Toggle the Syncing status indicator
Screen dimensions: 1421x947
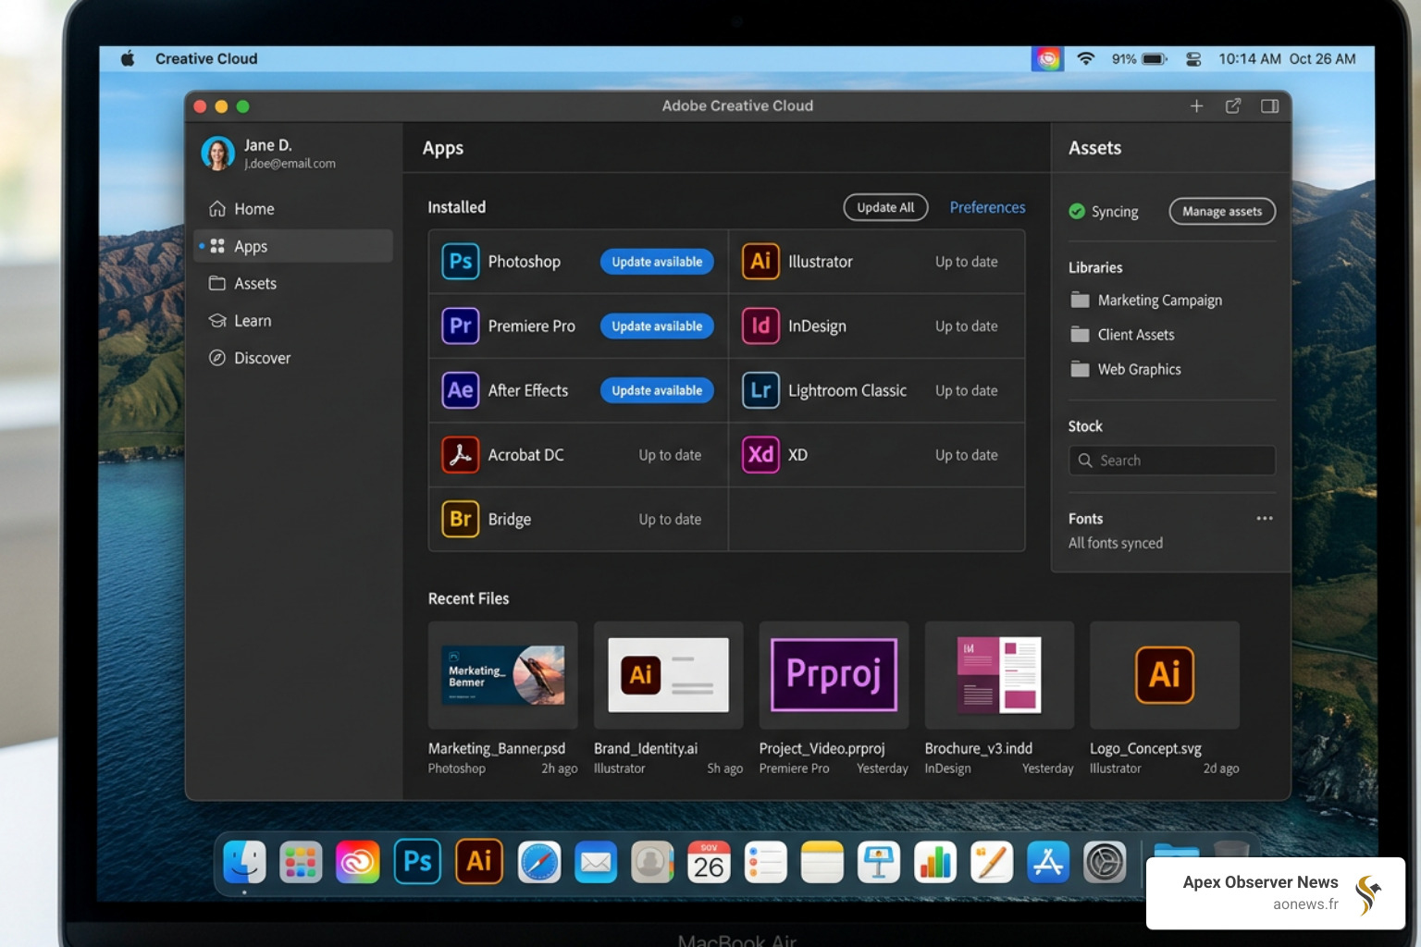click(1077, 211)
